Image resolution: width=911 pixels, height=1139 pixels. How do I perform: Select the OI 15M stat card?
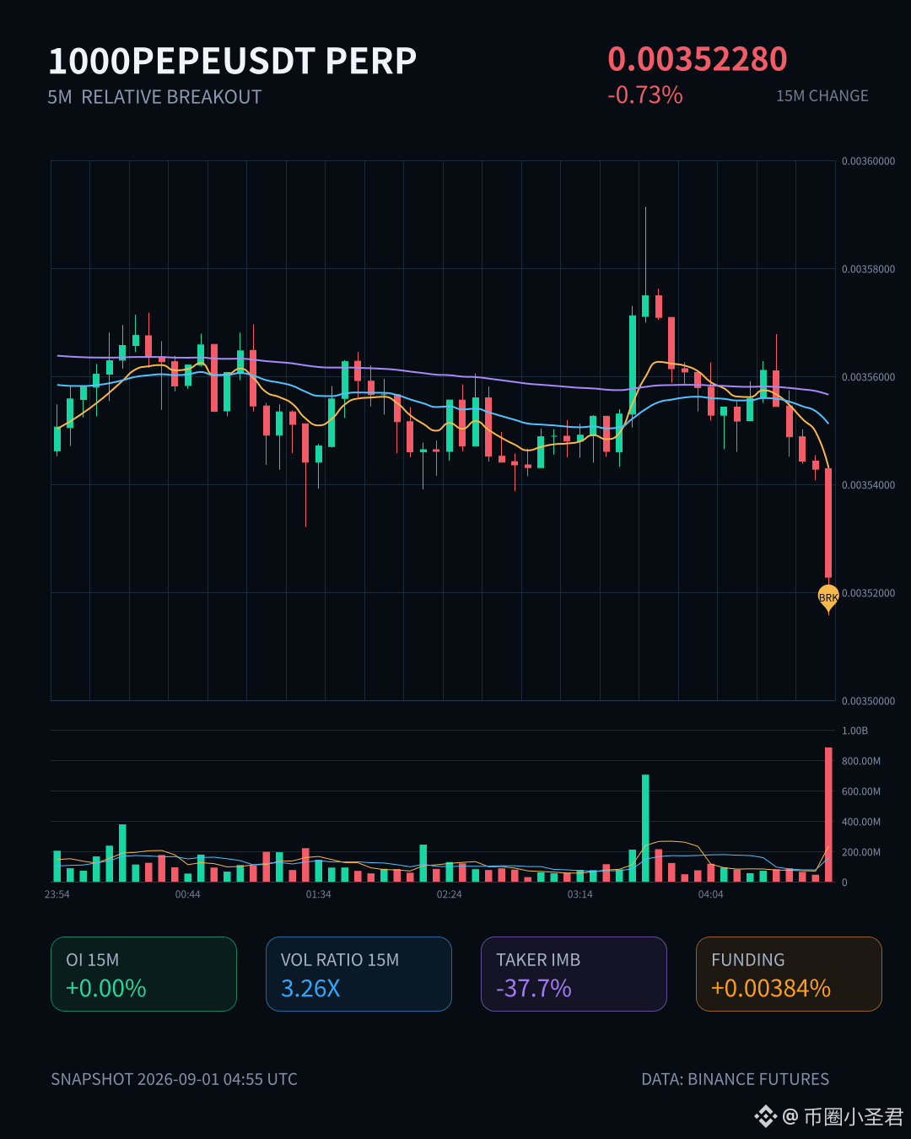[143, 974]
